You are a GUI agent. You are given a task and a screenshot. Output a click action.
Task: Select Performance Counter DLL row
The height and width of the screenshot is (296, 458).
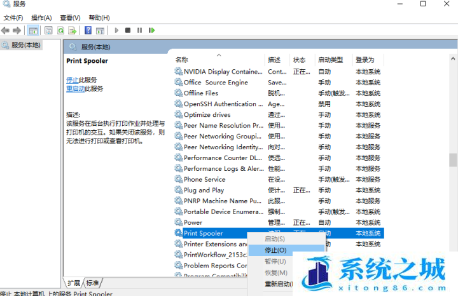tap(279, 158)
